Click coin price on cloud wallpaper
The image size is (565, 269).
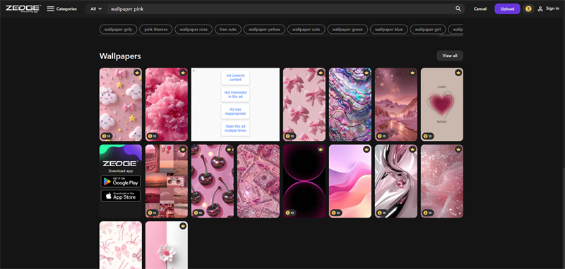[107, 136]
